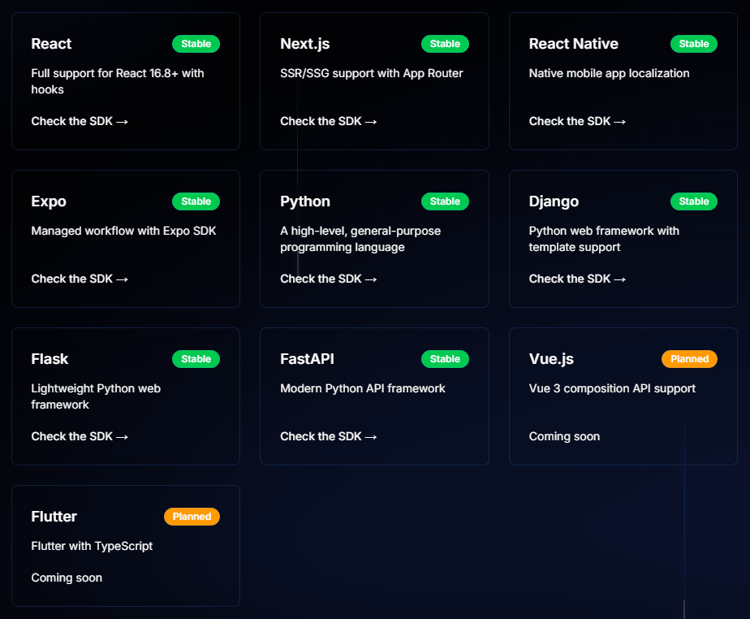This screenshot has height=619, width=750.
Task: Open the Python card's Check the SDK link
Action: [328, 279]
